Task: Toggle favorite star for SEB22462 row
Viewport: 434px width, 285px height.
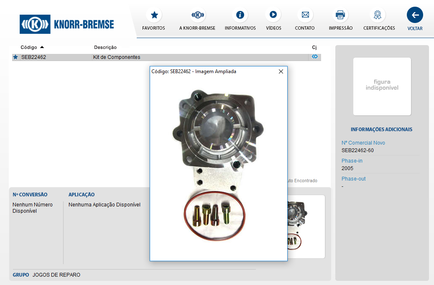Action: (x=15, y=57)
